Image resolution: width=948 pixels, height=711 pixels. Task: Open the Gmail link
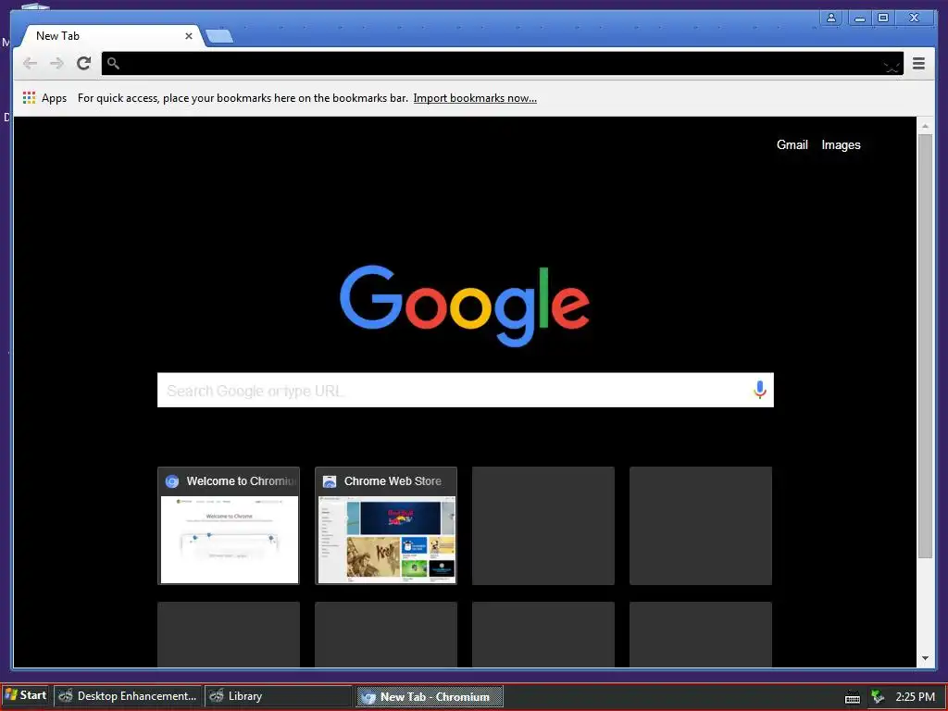[x=792, y=145]
